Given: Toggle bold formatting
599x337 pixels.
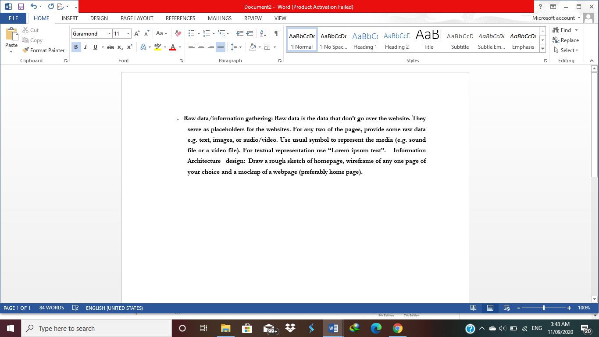Looking at the screenshot, I should click(76, 47).
